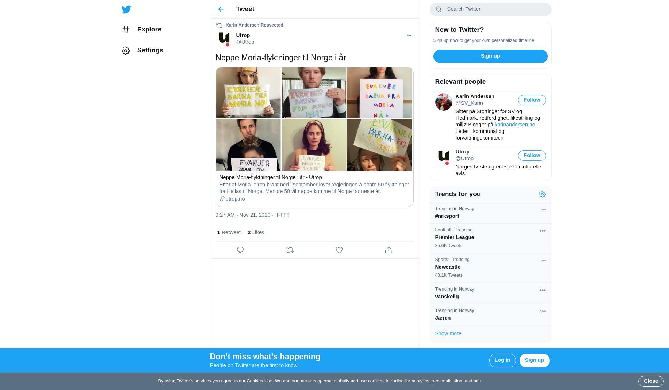Click the share tweet icon
Viewport: 669px width, 390px height.
pos(389,250)
